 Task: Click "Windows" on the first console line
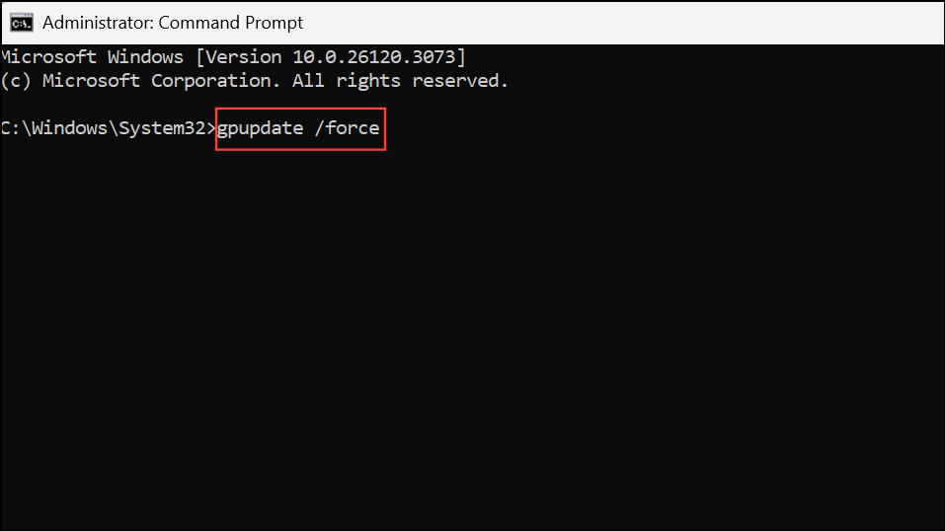tap(145, 57)
